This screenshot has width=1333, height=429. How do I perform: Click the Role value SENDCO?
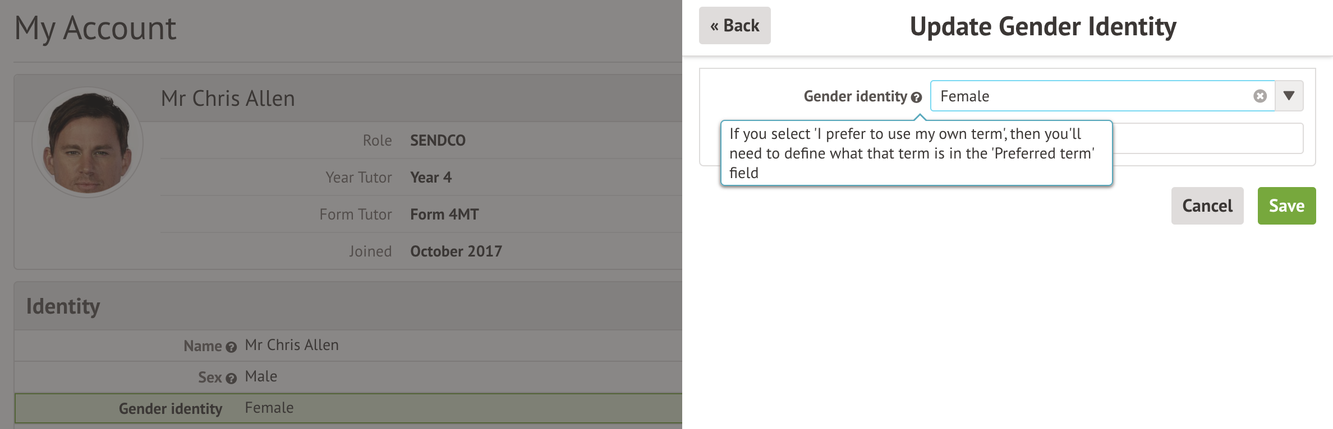point(438,141)
